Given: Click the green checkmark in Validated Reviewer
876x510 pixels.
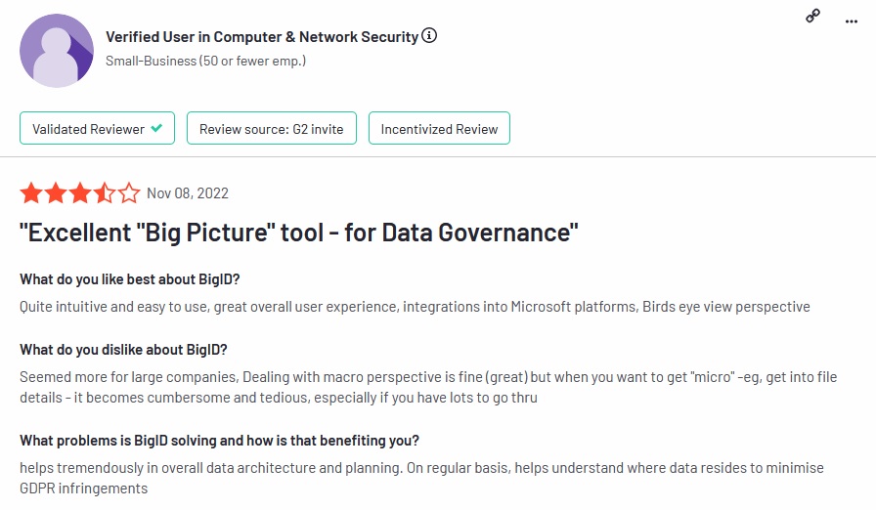Looking at the screenshot, I should 156,128.
